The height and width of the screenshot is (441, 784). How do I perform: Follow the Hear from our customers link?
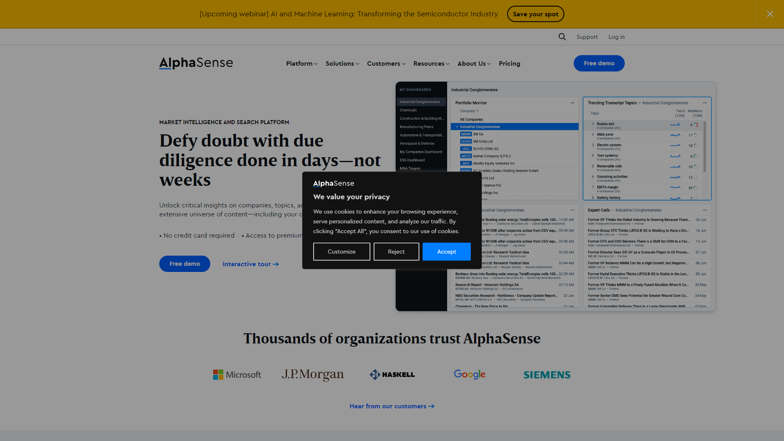click(391, 406)
